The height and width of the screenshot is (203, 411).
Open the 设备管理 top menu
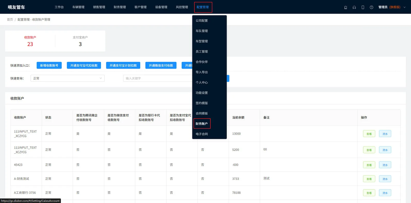161,7
